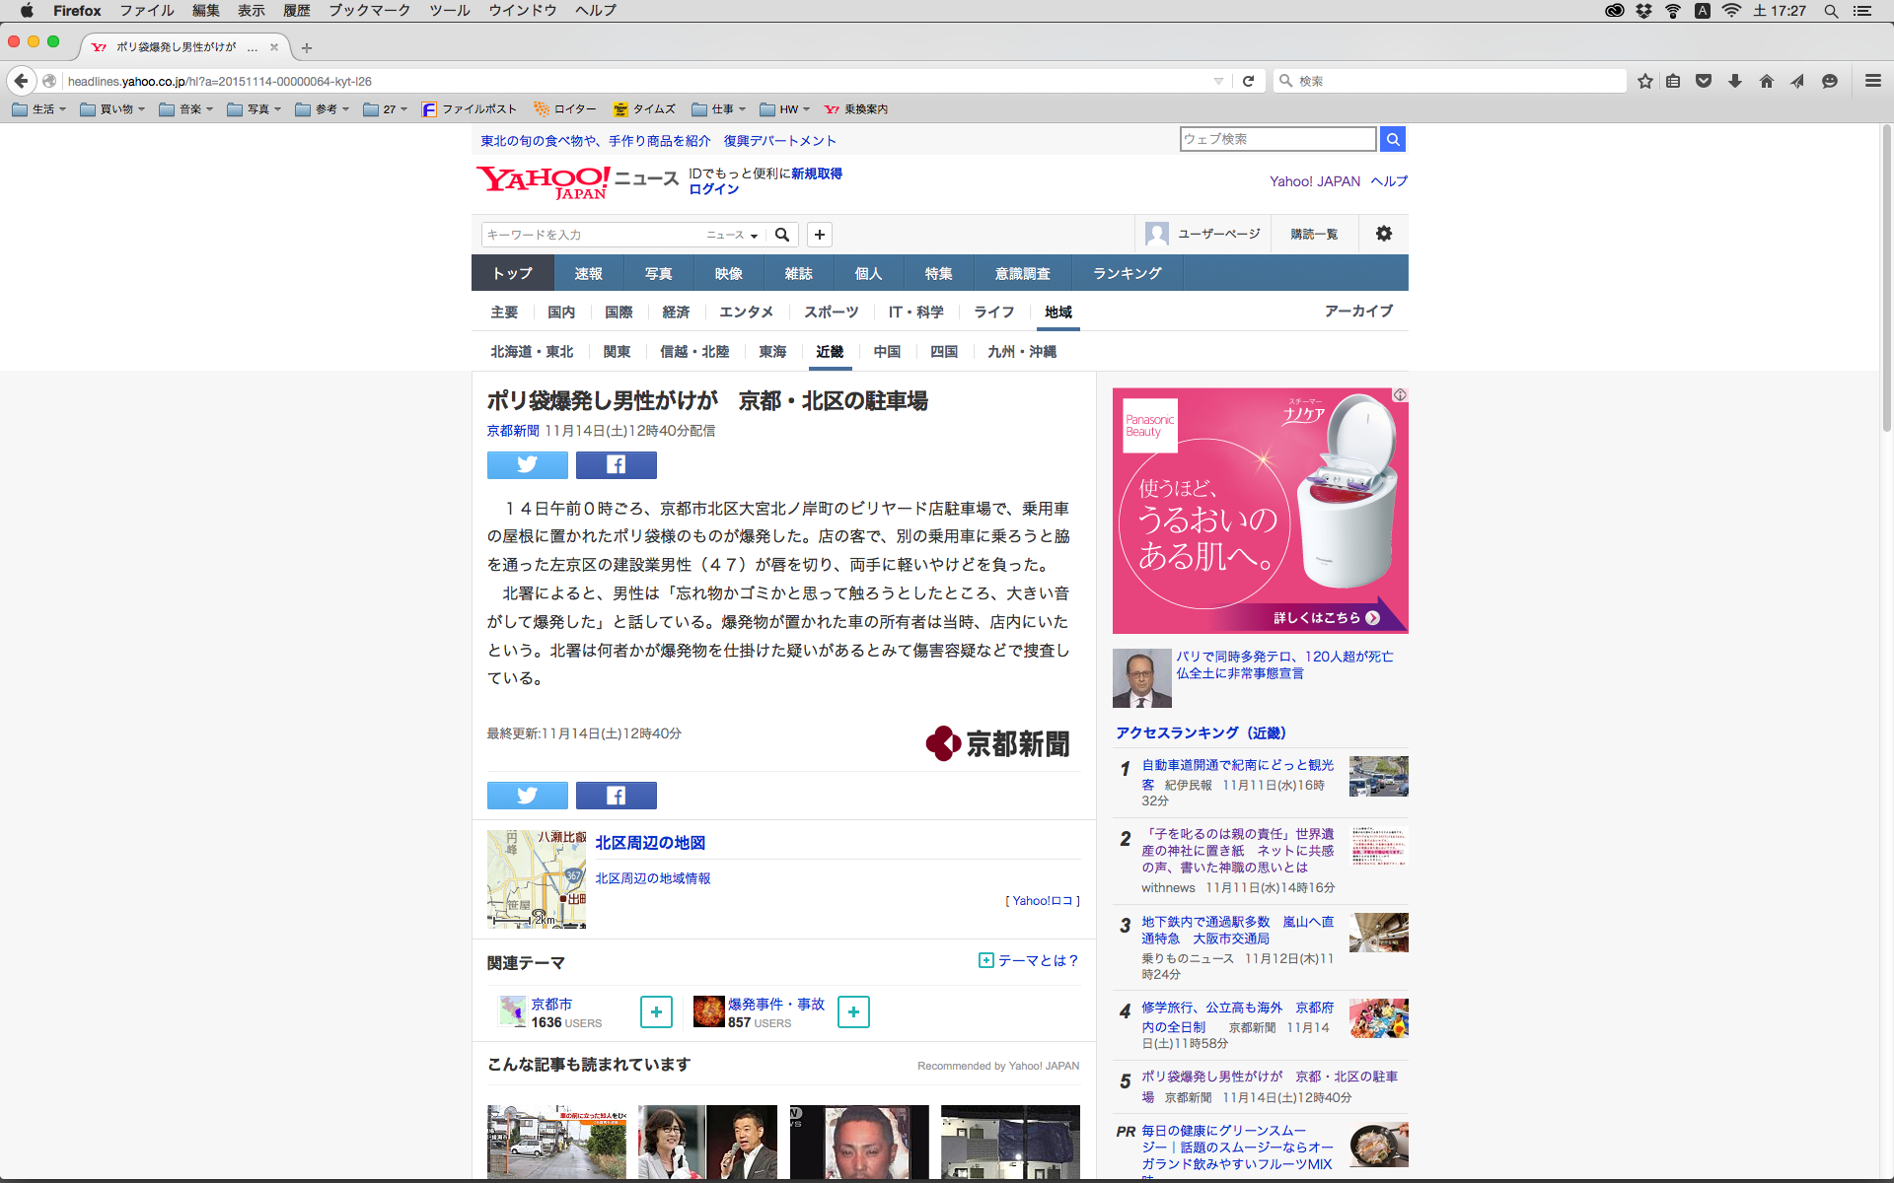Screen dimensions: 1894x1183
Task: Share article on Twitter top button
Action: click(x=528, y=464)
